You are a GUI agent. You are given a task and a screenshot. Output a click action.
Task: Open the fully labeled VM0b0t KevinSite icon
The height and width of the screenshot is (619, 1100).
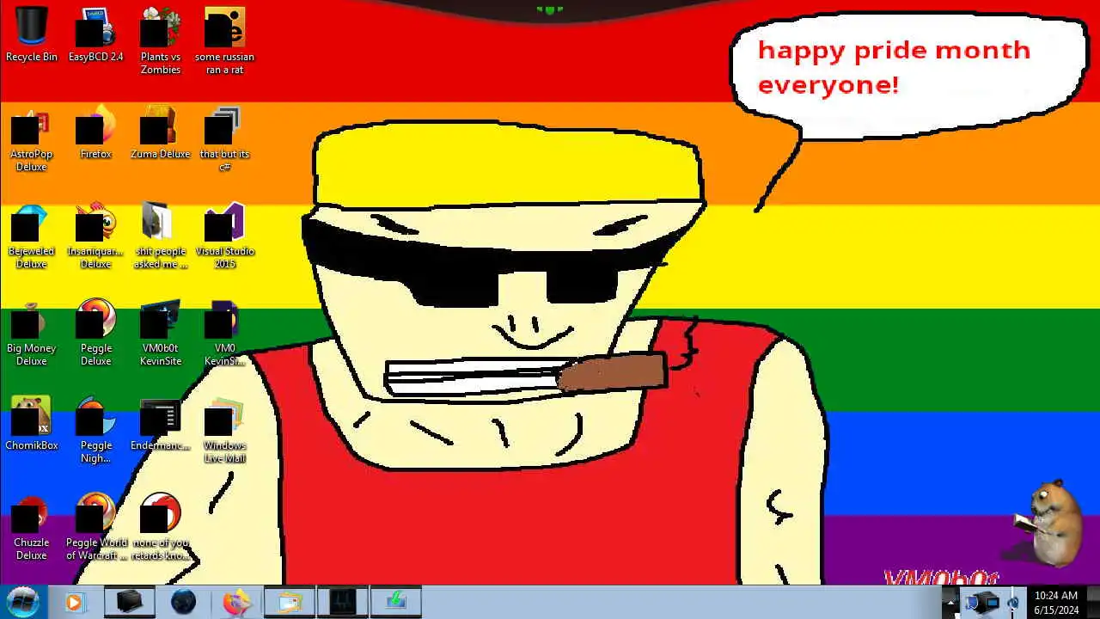161,332
